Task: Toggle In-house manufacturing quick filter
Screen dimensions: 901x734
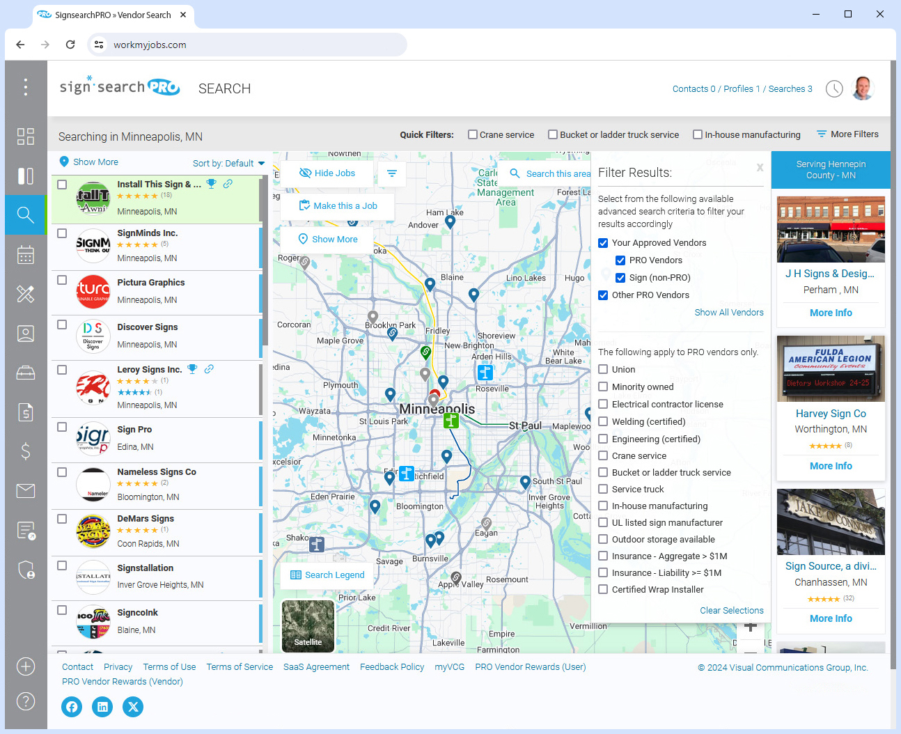Action: [698, 135]
